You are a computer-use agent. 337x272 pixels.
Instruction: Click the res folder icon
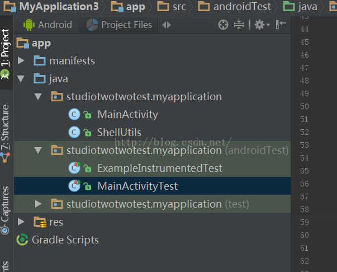pos(40,222)
